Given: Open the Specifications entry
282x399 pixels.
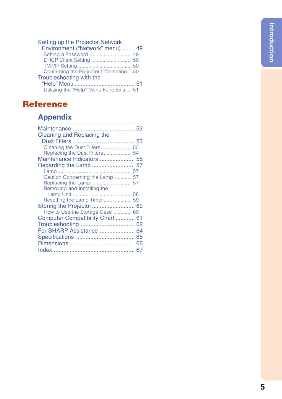Looking at the screenshot, I should pyautogui.click(x=56, y=237).
